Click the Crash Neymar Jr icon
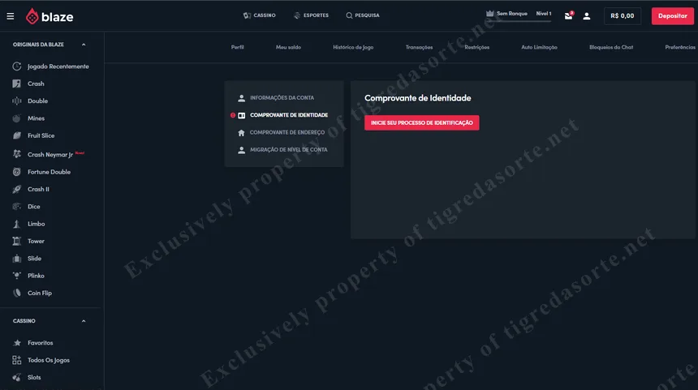The height and width of the screenshot is (390, 698). pyautogui.click(x=17, y=154)
